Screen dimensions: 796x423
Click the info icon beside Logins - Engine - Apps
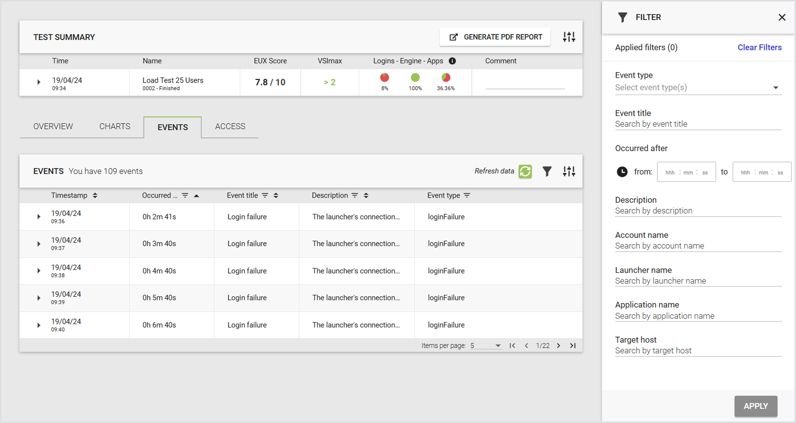point(452,61)
